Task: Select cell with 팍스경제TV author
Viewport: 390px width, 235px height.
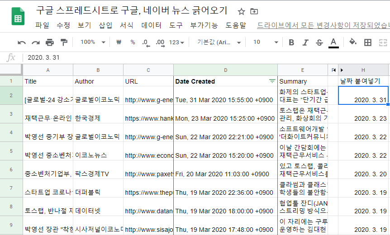Action: tap(98, 169)
